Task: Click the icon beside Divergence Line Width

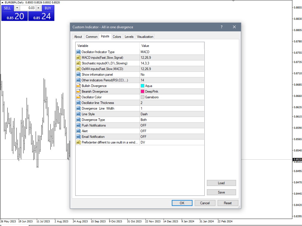Action: pyautogui.click(x=78, y=108)
